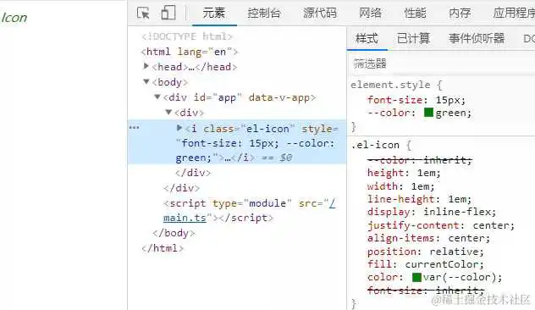Image resolution: width=535 pixels, height=310 pixels.
Task: Click the green Icon text on page
Action: pyautogui.click(x=14, y=18)
